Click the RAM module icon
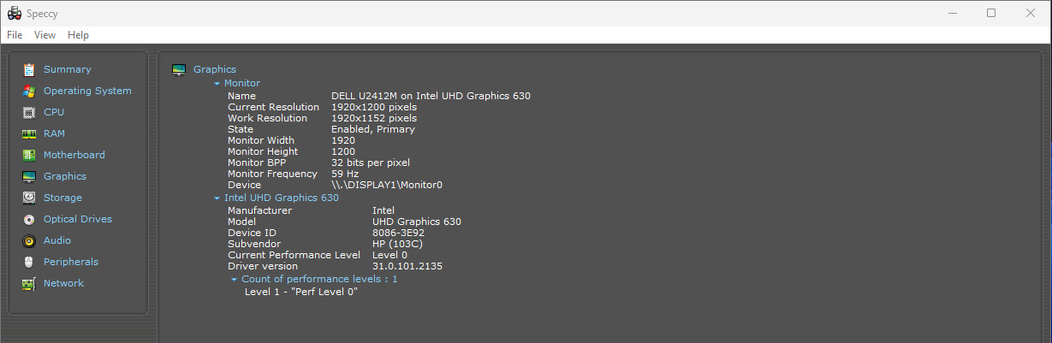 point(29,133)
